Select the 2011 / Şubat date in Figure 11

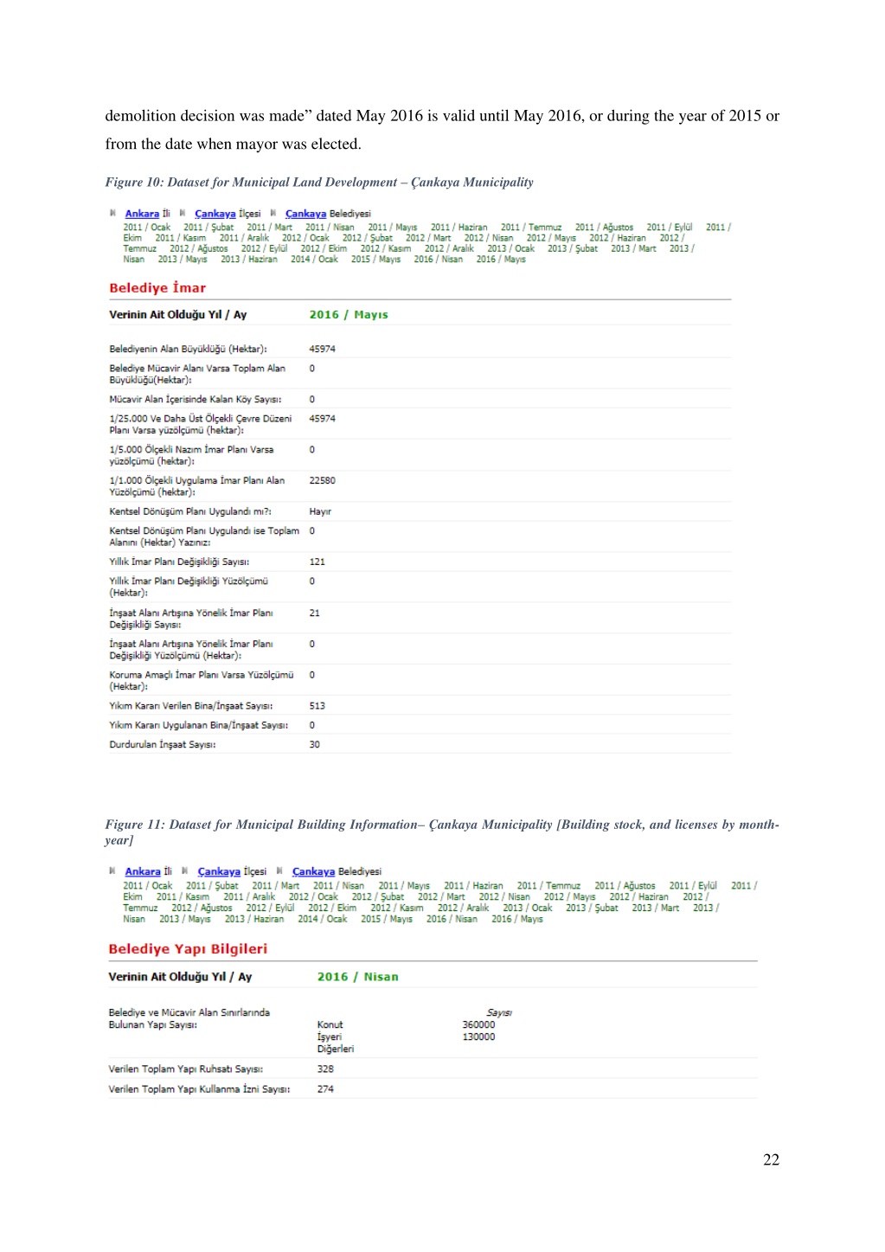212,886
